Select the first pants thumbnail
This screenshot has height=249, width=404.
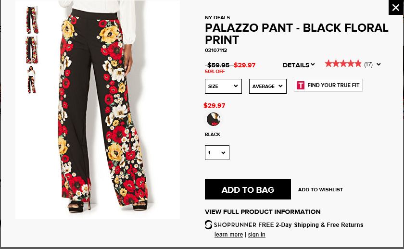click(x=32, y=20)
